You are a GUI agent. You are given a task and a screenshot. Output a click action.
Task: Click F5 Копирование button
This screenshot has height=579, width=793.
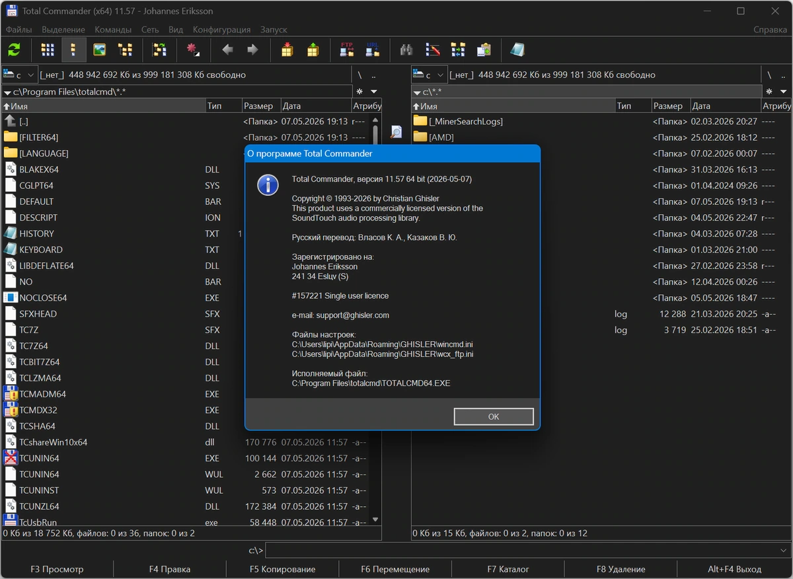(282, 569)
